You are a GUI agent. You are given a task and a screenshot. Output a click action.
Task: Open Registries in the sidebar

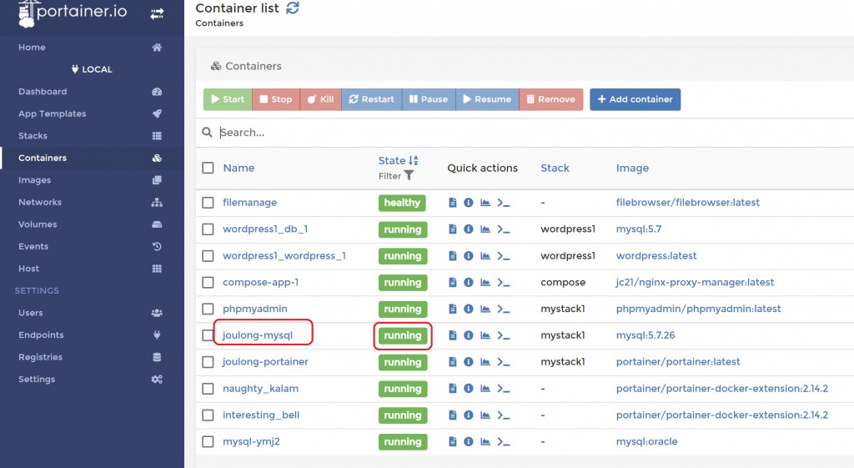click(x=90, y=357)
